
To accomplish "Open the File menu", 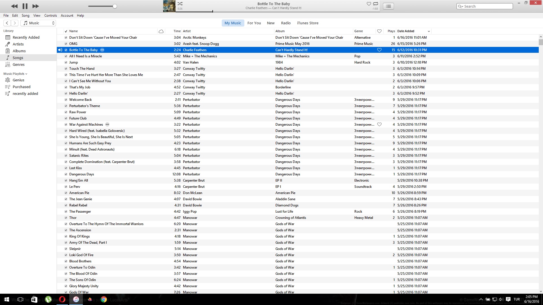I will click(x=6, y=16).
